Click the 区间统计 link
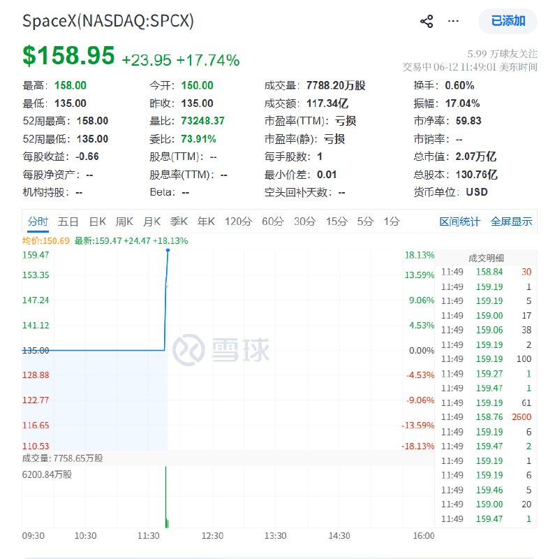This screenshot has height=559, width=555. [459, 222]
